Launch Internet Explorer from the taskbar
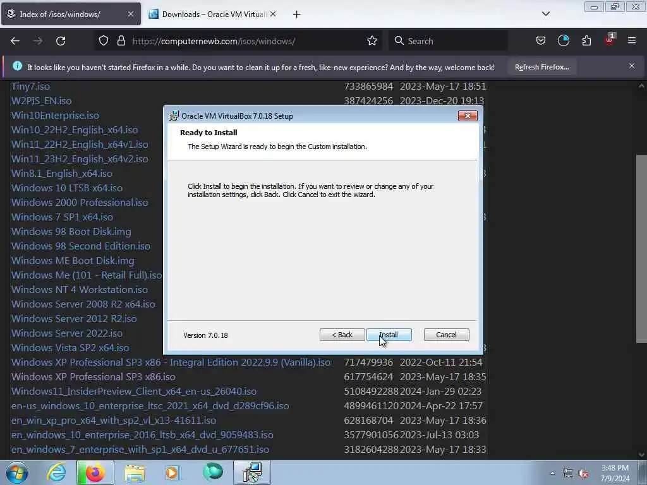This screenshot has width=647, height=485. click(x=56, y=472)
